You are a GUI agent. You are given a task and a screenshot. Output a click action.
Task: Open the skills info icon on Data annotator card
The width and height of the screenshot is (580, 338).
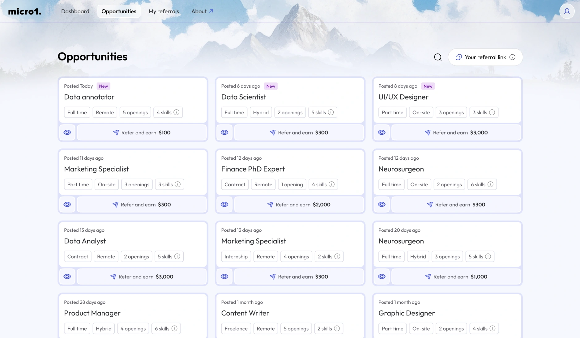[x=176, y=112]
